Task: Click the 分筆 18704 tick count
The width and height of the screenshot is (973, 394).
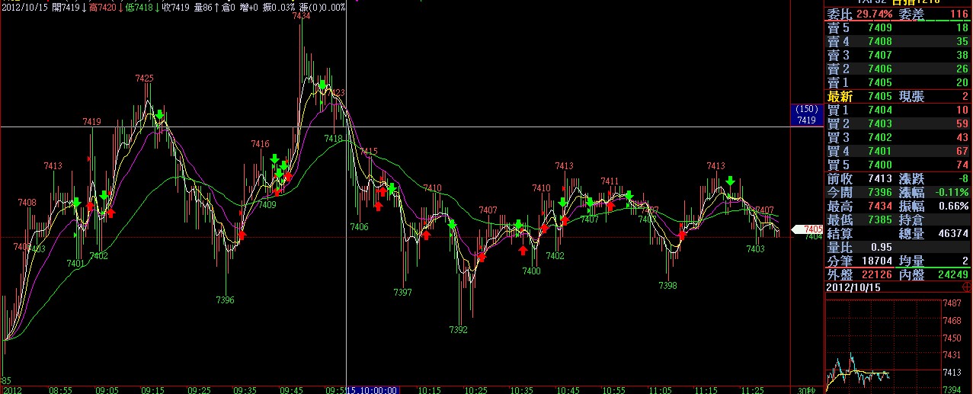Action: [x=877, y=261]
